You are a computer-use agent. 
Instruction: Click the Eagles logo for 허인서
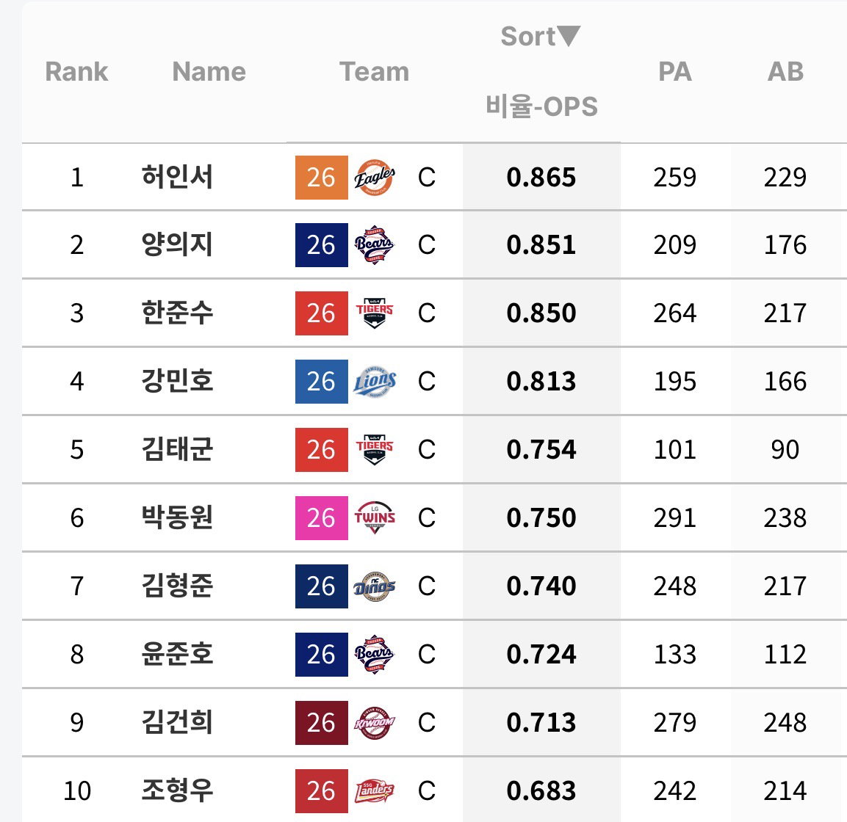click(375, 177)
